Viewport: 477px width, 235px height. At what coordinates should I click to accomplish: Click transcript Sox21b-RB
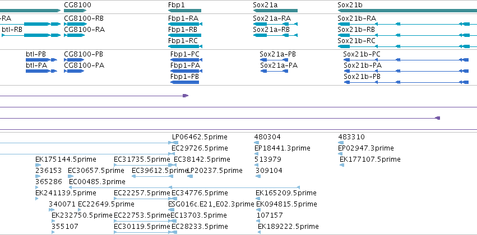click(356, 30)
